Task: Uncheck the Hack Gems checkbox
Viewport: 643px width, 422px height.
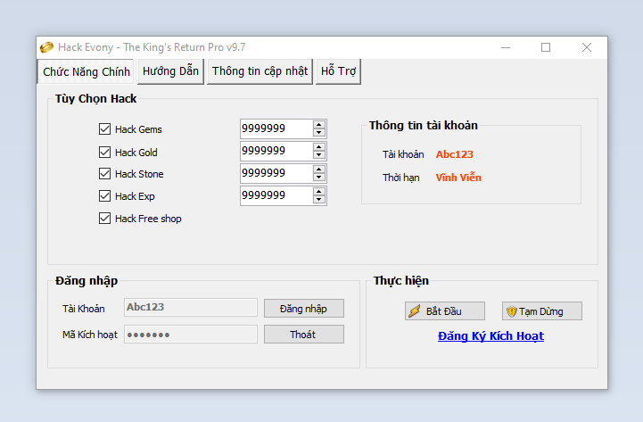Action: click(x=104, y=129)
